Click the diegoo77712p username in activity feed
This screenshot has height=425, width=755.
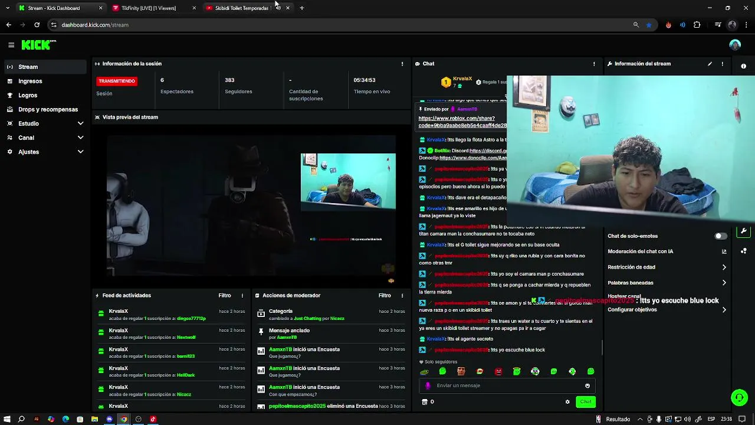191,318
